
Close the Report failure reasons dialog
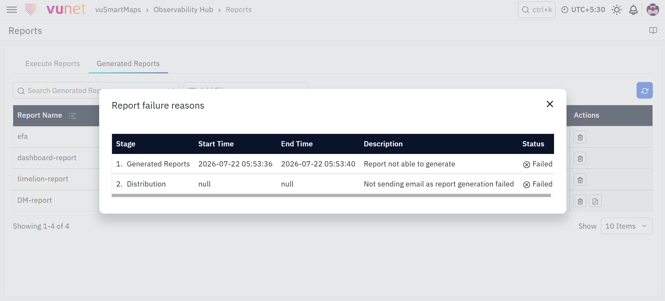coord(550,104)
